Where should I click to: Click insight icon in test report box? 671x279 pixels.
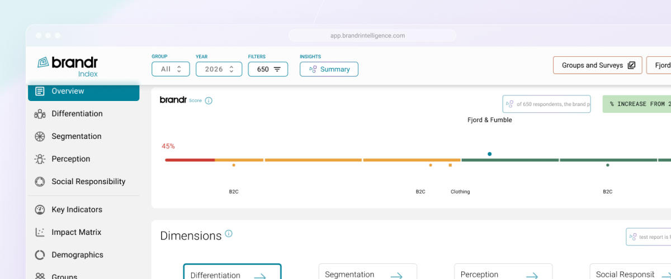tap(632, 237)
